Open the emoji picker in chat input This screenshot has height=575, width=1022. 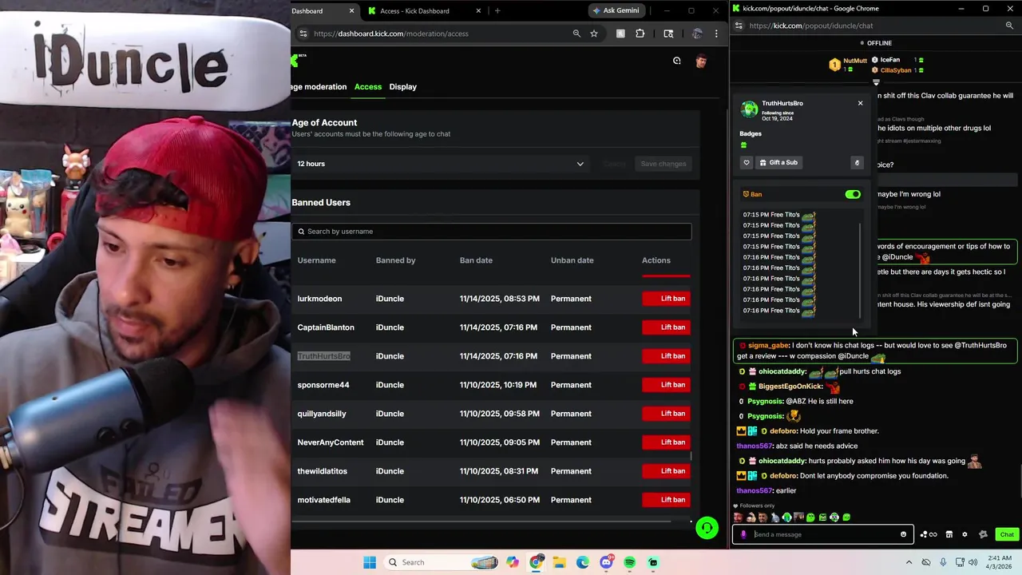pos(903,534)
